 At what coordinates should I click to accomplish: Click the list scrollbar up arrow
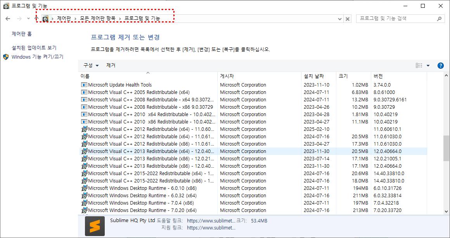[446, 75]
